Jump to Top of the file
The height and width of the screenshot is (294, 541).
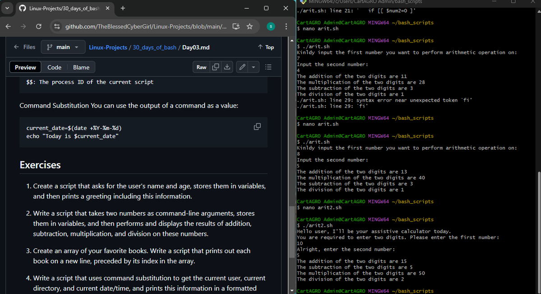(x=267, y=47)
